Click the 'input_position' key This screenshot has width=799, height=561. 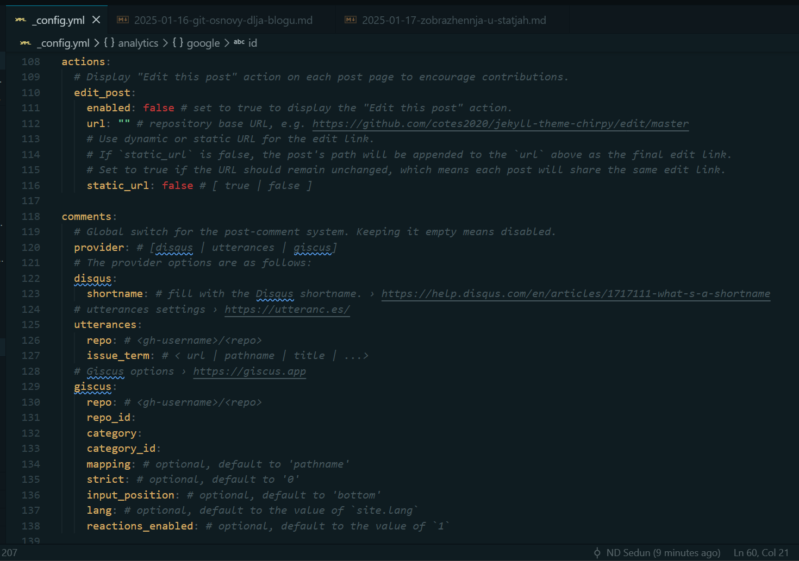click(x=130, y=495)
